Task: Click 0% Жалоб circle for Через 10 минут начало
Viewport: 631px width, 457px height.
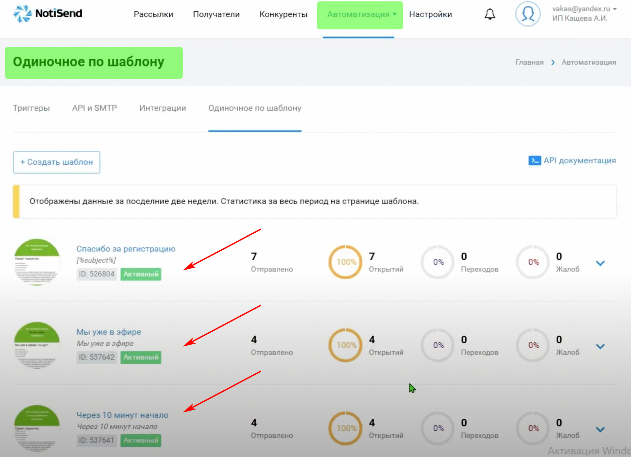Action: tap(533, 428)
